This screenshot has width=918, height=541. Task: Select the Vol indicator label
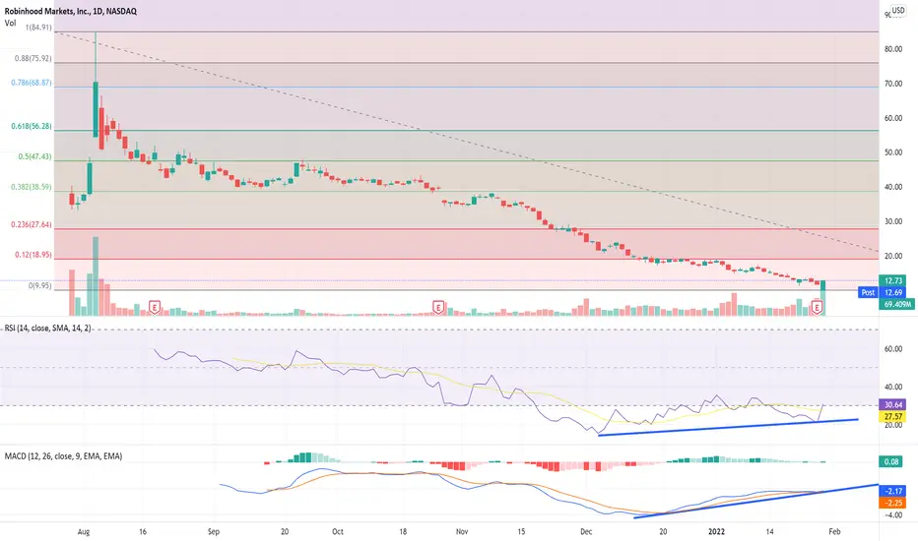tap(10, 23)
